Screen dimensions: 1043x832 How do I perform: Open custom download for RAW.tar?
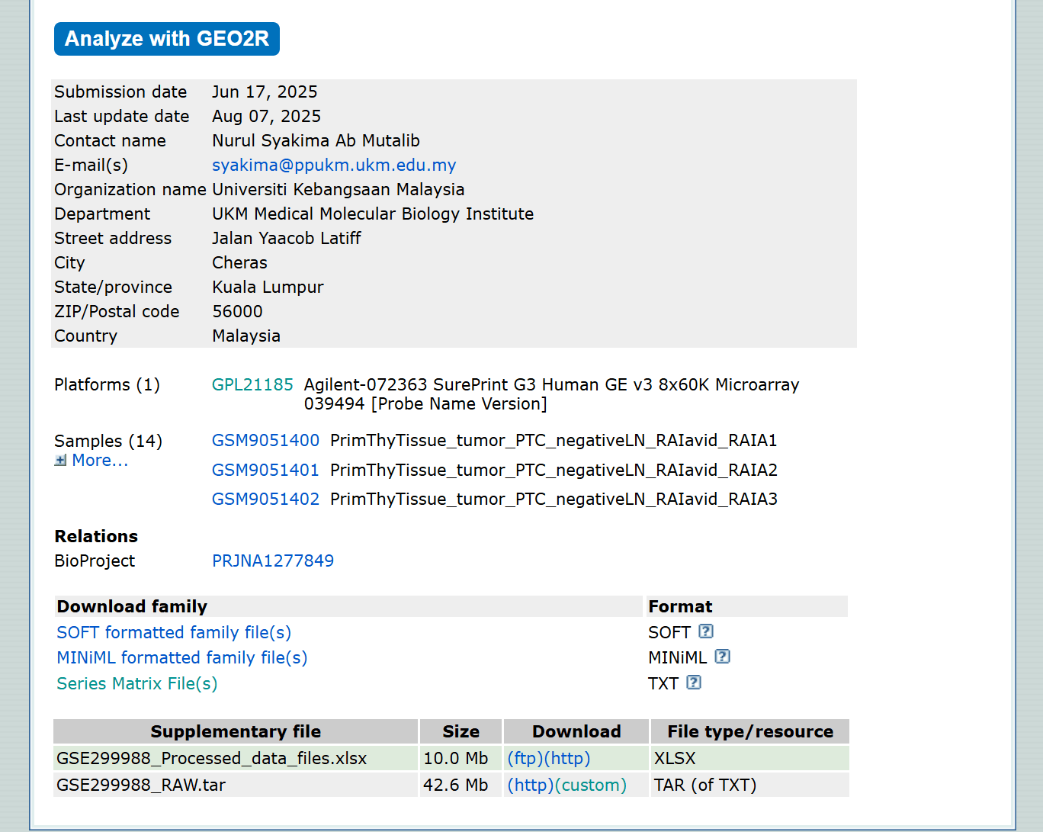pyautogui.click(x=590, y=785)
